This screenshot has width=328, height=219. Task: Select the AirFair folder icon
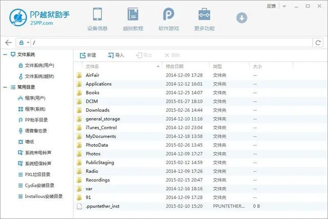pos(79,75)
